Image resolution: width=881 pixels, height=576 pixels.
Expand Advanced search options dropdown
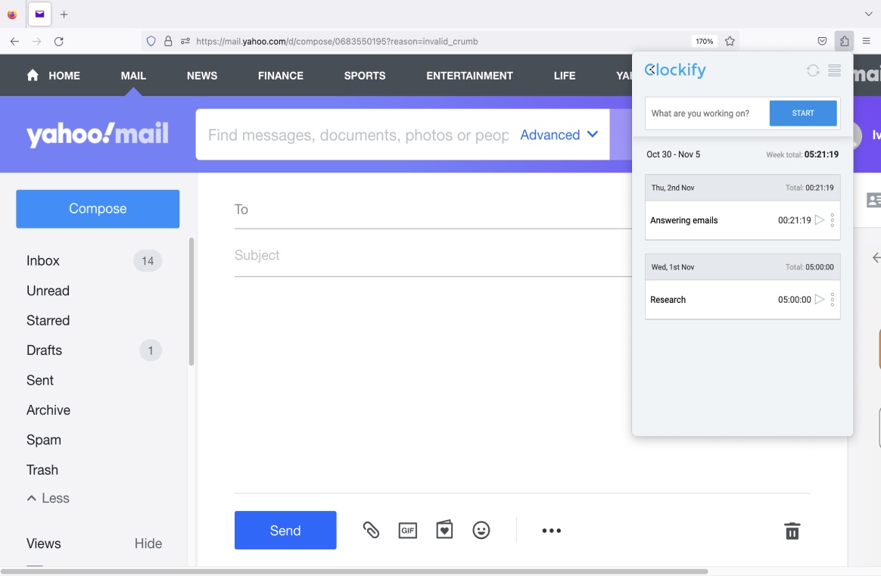(x=559, y=135)
